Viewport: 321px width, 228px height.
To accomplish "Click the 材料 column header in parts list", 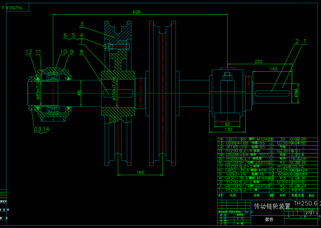I will point(282,195).
